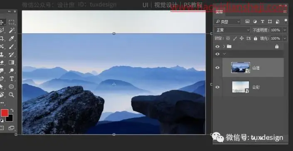Open the blend mode dropdown showing 正常

232,30
